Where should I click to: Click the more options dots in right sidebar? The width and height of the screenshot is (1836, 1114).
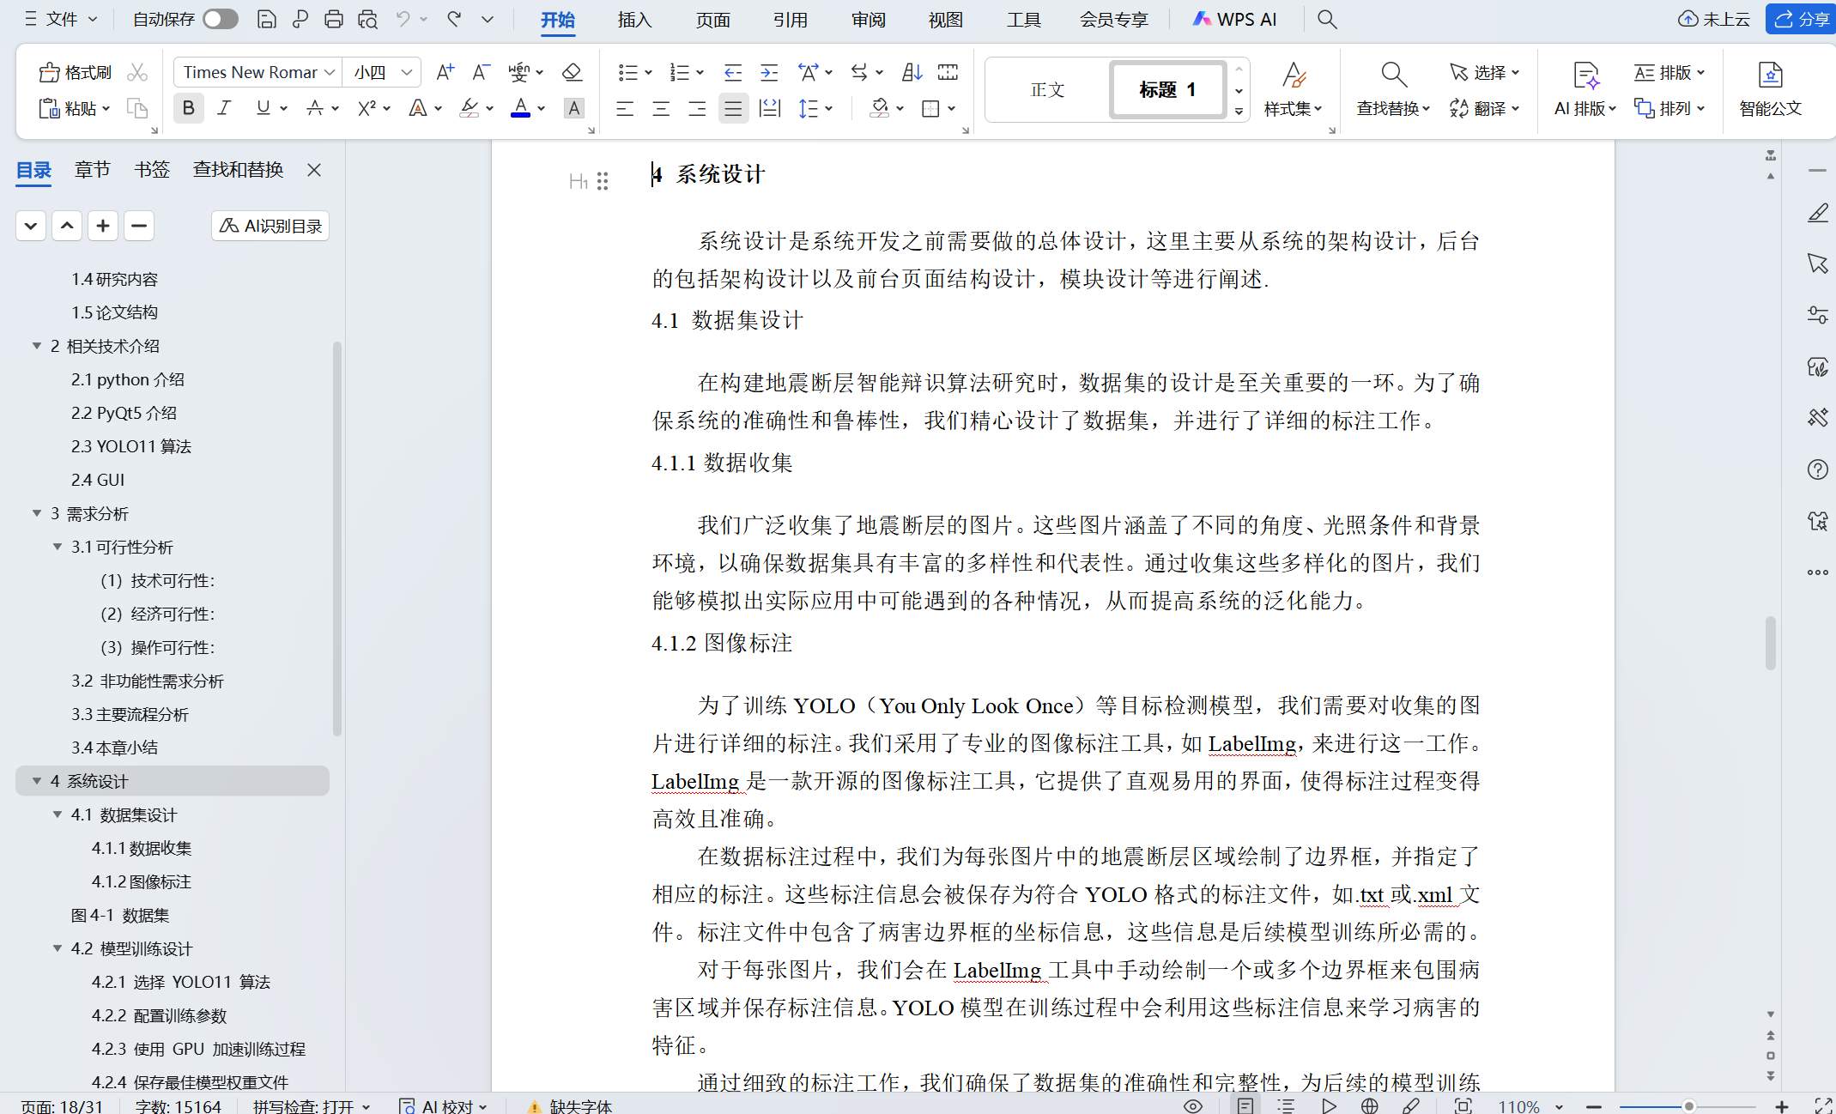[x=1817, y=572]
